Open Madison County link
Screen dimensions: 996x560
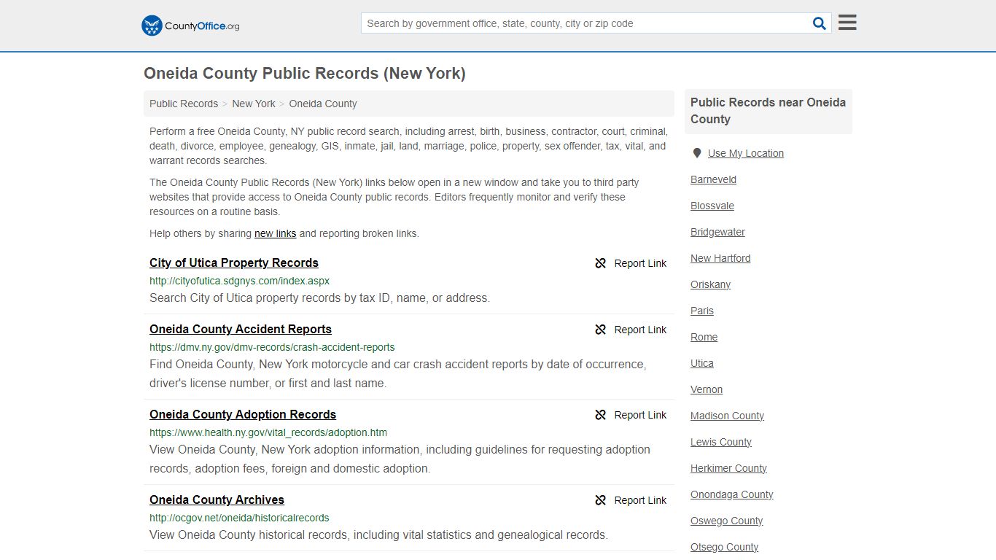(x=727, y=416)
